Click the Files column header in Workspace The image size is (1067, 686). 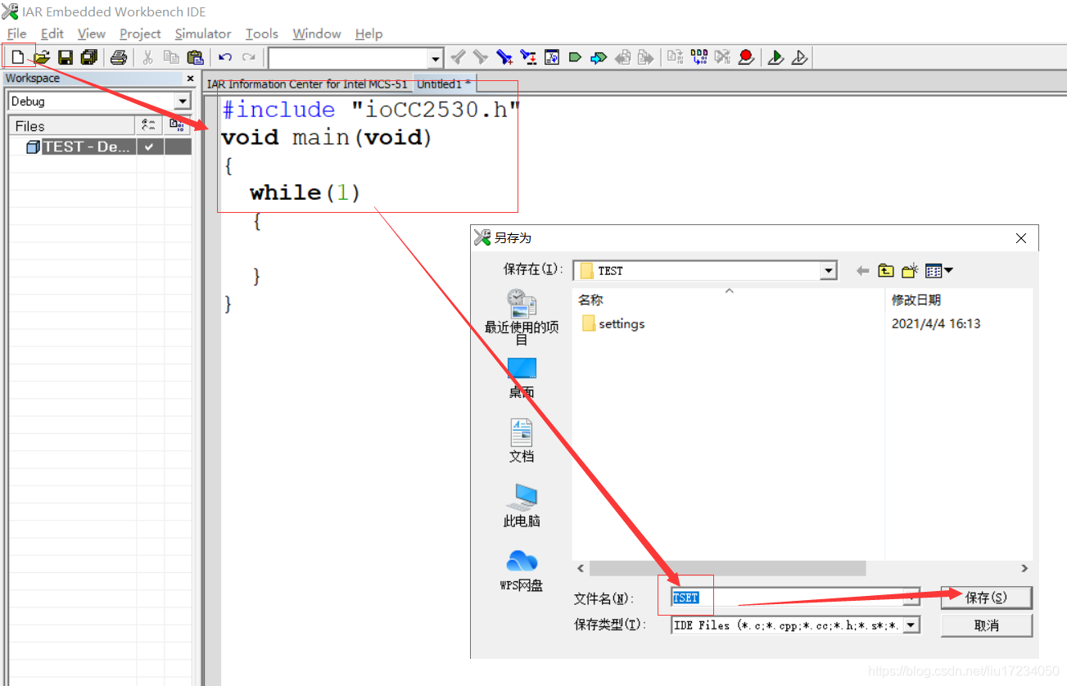[72, 126]
